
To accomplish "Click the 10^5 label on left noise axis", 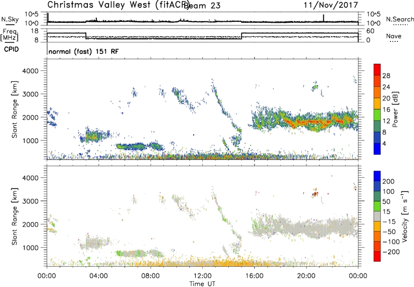I will (32, 15).
